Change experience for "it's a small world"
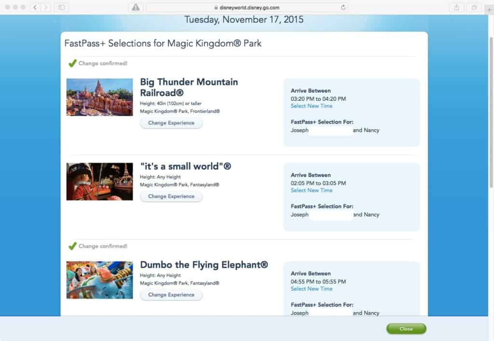 point(171,196)
